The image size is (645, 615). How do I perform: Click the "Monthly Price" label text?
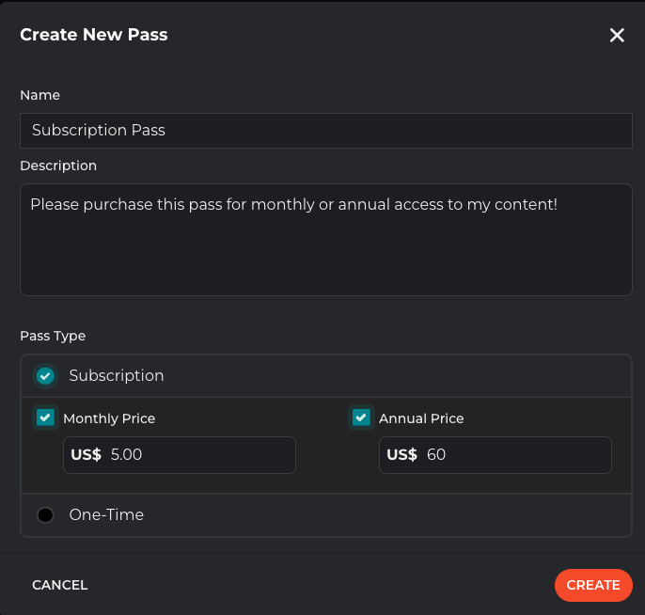click(109, 418)
